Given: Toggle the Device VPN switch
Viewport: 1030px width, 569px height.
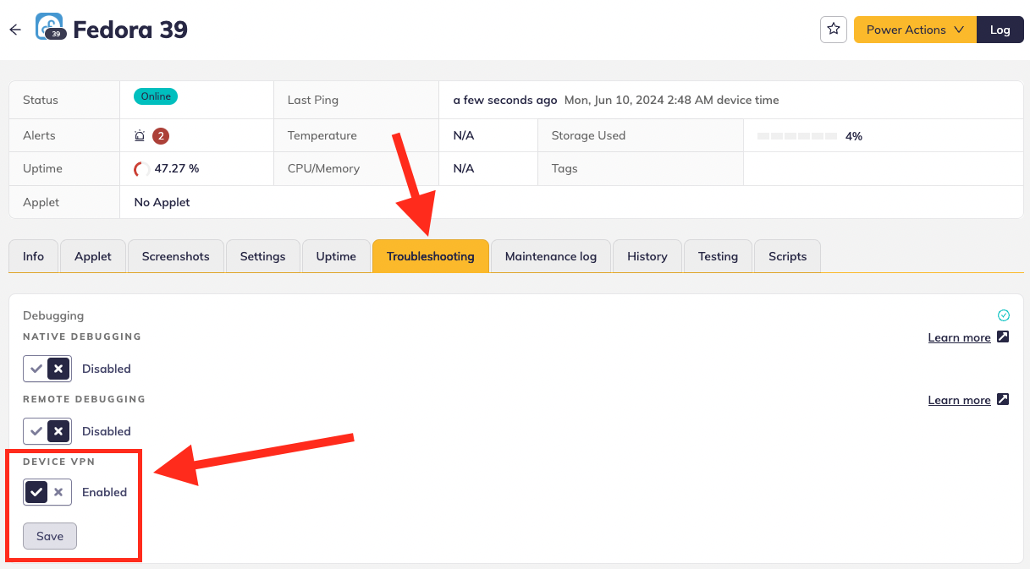Looking at the screenshot, I should tap(47, 492).
